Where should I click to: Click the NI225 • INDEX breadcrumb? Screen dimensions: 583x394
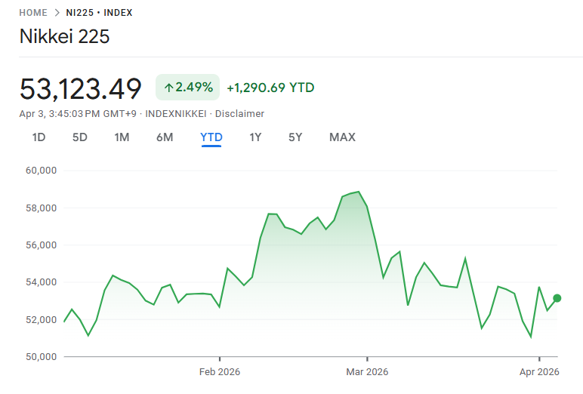99,13
